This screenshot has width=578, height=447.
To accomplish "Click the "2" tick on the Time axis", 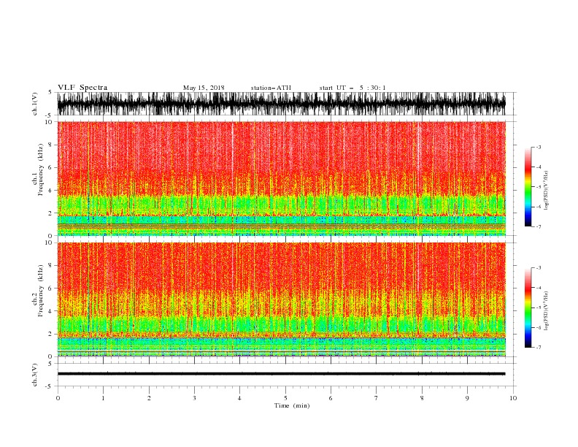I will (149, 398).
